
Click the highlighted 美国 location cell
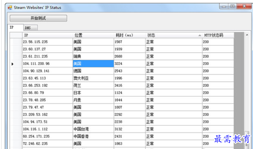coord(93,64)
